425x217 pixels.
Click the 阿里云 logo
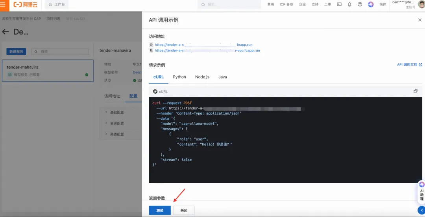tap(25, 5)
